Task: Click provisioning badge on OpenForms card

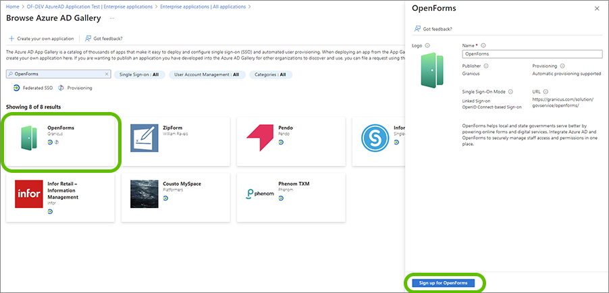Action: click(x=56, y=142)
